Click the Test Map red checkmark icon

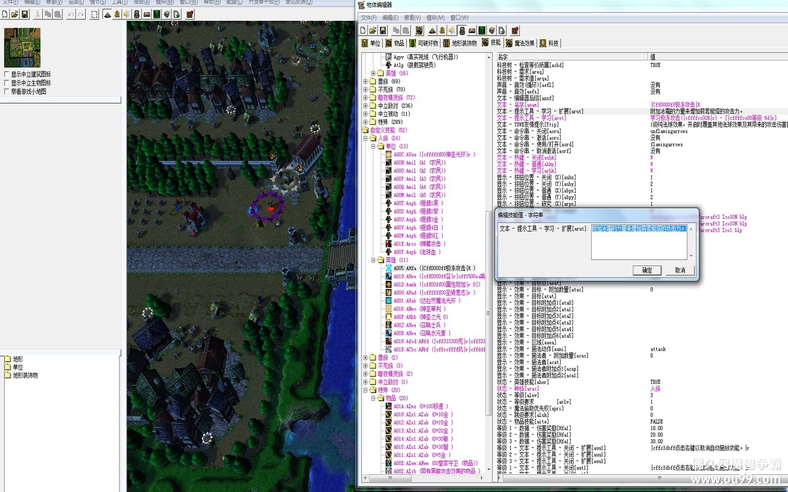(515, 30)
